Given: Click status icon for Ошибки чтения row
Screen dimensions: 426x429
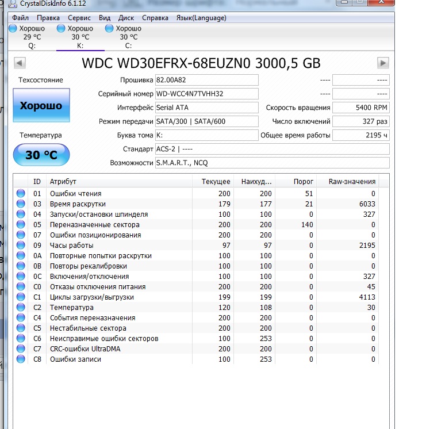Looking at the screenshot, I should coord(21,193).
